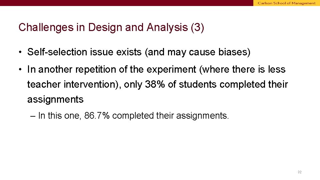The image size is (320, 180).
Task: Click the 86.7% figure
Action: pyautogui.click(x=97, y=116)
